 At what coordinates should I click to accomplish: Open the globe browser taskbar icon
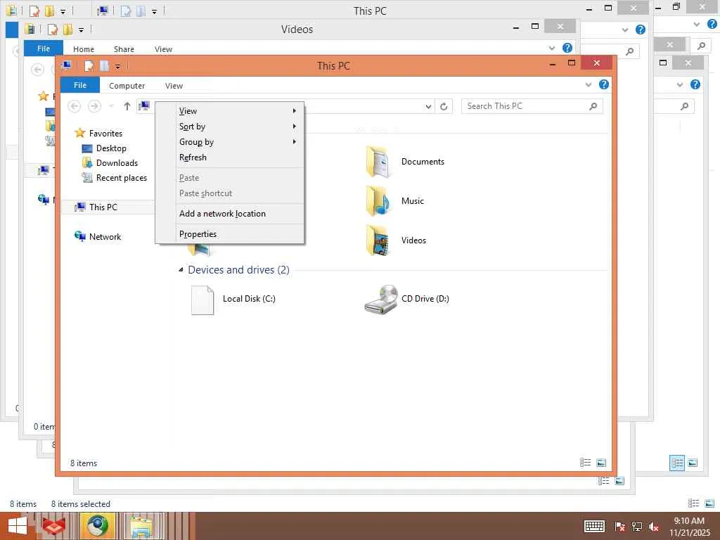point(97,526)
